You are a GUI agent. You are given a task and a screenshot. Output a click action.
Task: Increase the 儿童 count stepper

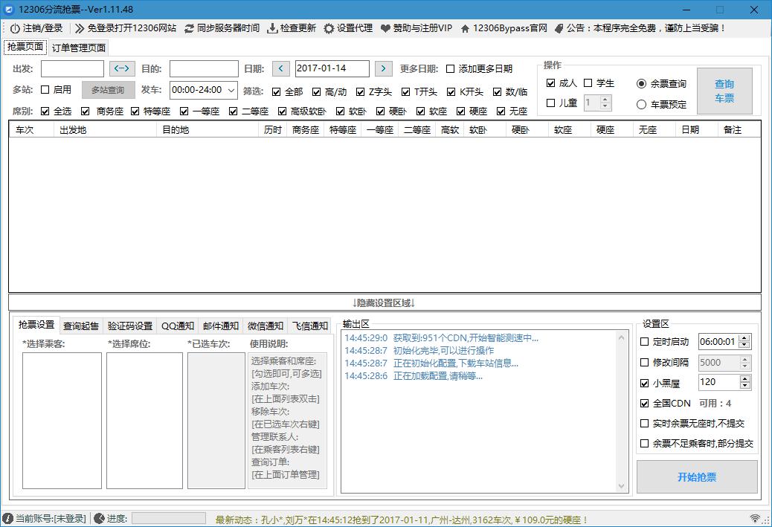pos(605,99)
